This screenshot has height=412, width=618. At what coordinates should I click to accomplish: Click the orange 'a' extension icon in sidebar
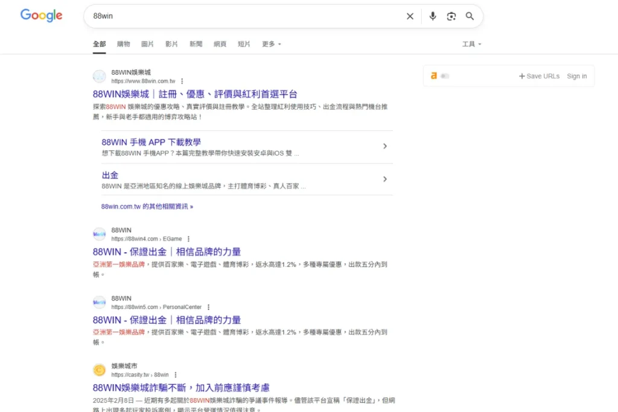tap(434, 75)
